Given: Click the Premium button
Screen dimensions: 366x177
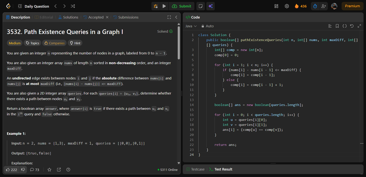Looking at the screenshot, I should (x=352, y=6).
